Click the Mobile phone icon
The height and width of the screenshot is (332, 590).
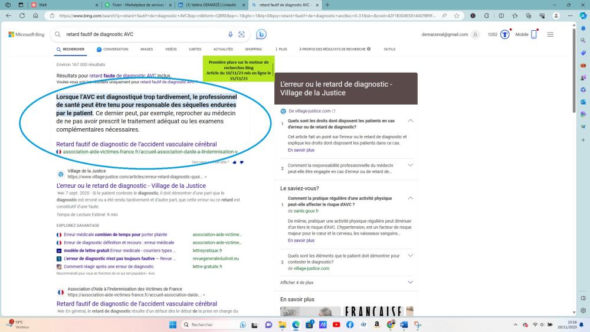click(533, 34)
